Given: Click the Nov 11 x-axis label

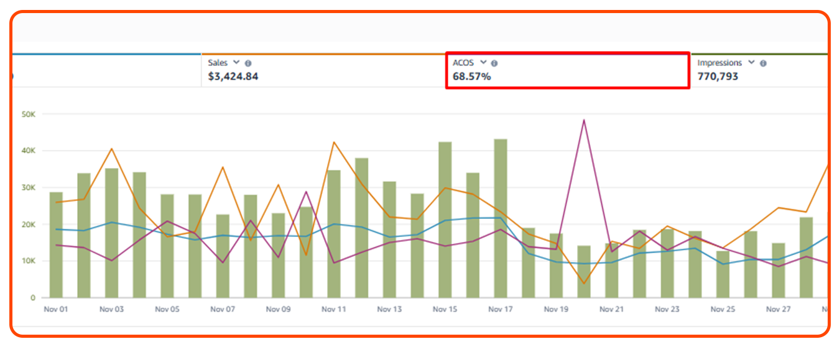Looking at the screenshot, I should coord(334,309).
